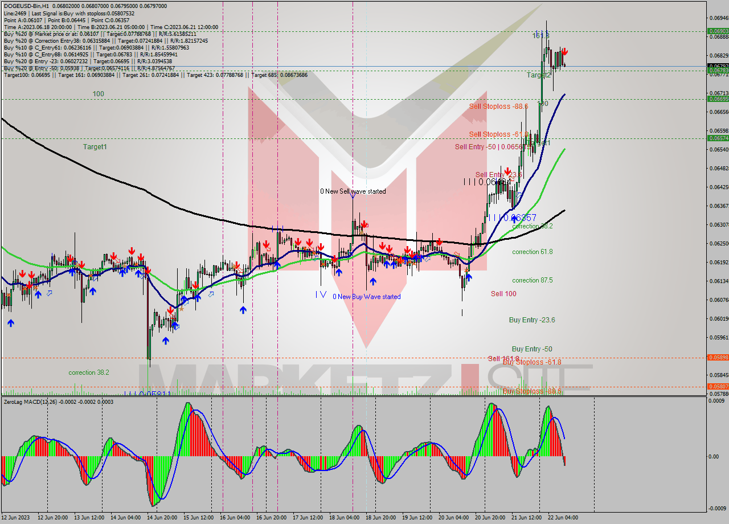Click the -0.0009 MACD scale label
This screenshot has width=729, height=524.
pyautogui.click(x=719, y=509)
